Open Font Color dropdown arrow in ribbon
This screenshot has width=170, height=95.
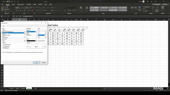pyautogui.click(x=34, y=11)
